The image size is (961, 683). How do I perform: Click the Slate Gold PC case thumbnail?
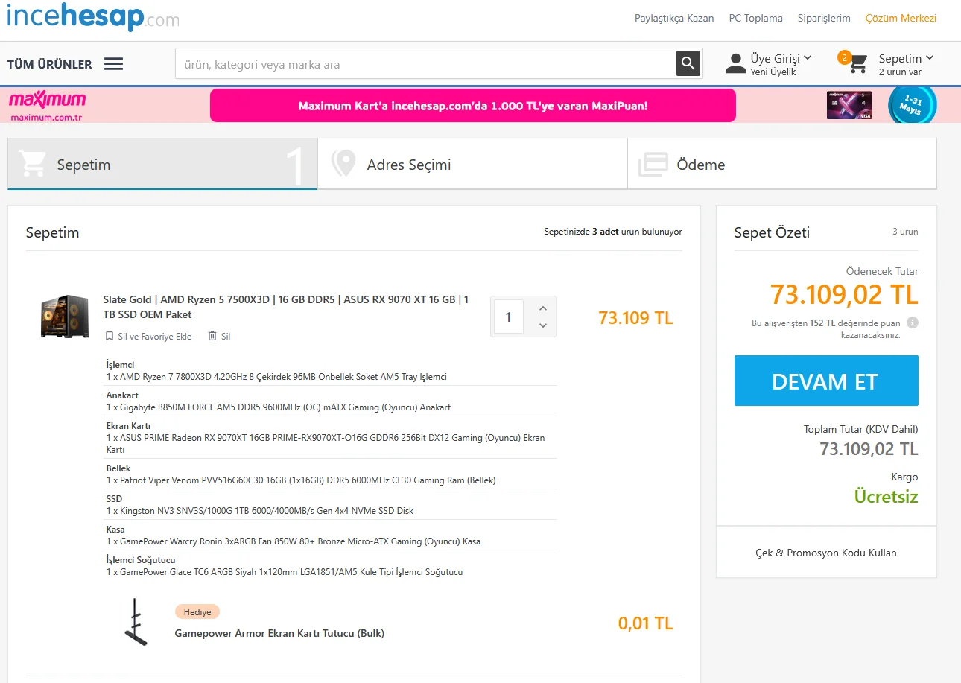click(x=64, y=317)
